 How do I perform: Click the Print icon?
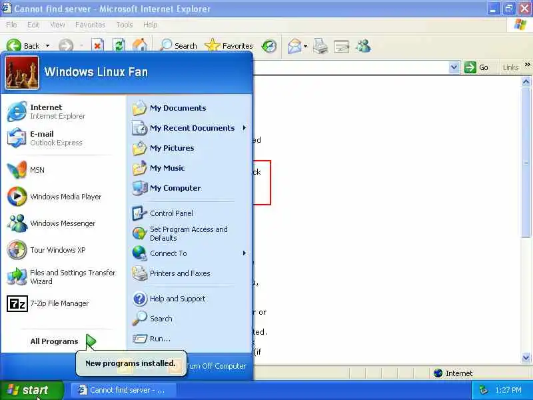pyautogui.click(x=320, y=46)
